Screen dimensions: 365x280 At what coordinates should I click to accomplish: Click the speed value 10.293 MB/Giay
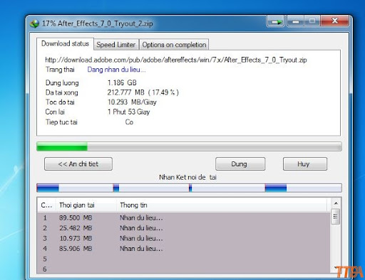pos(132,102)
